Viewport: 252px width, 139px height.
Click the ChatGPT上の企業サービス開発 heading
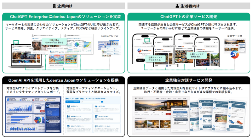pyautogui.click(x=188, y=16)
